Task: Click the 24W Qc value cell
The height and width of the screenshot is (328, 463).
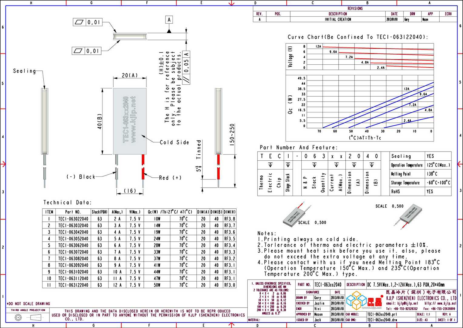Action: 157,239
